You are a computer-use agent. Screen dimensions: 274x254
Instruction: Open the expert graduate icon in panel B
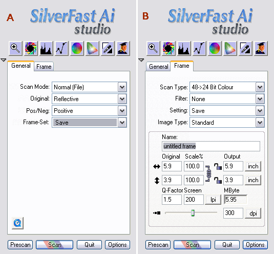(x=261, y=48)
